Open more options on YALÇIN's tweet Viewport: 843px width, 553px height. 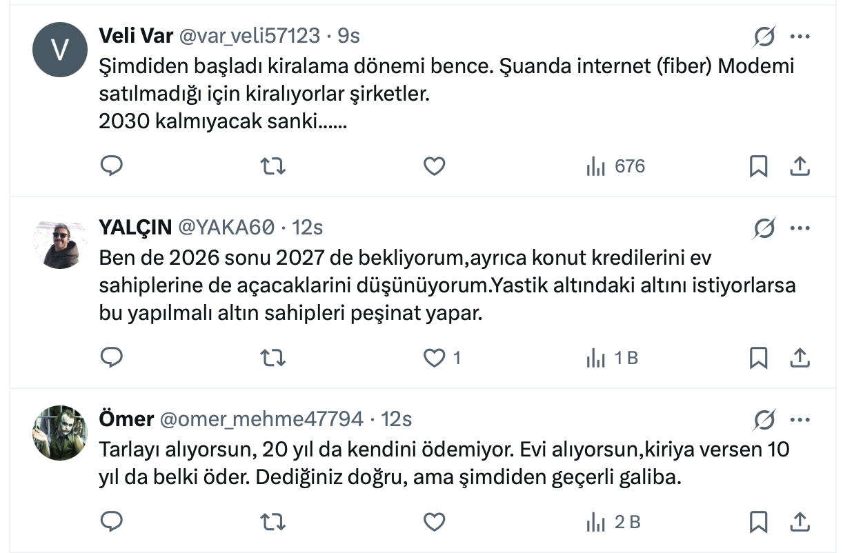pyautogui.click(x=799, y=228)
